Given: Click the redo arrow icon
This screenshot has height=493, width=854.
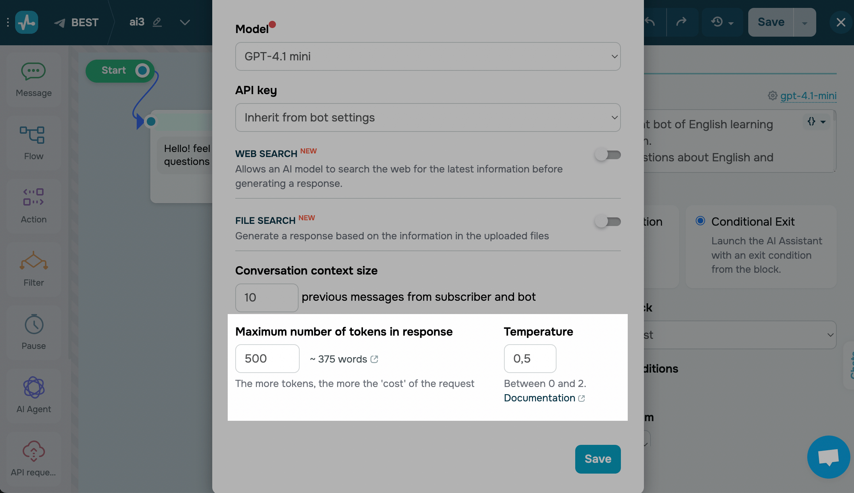Looking at the screenshot, I should pos(681,22).
